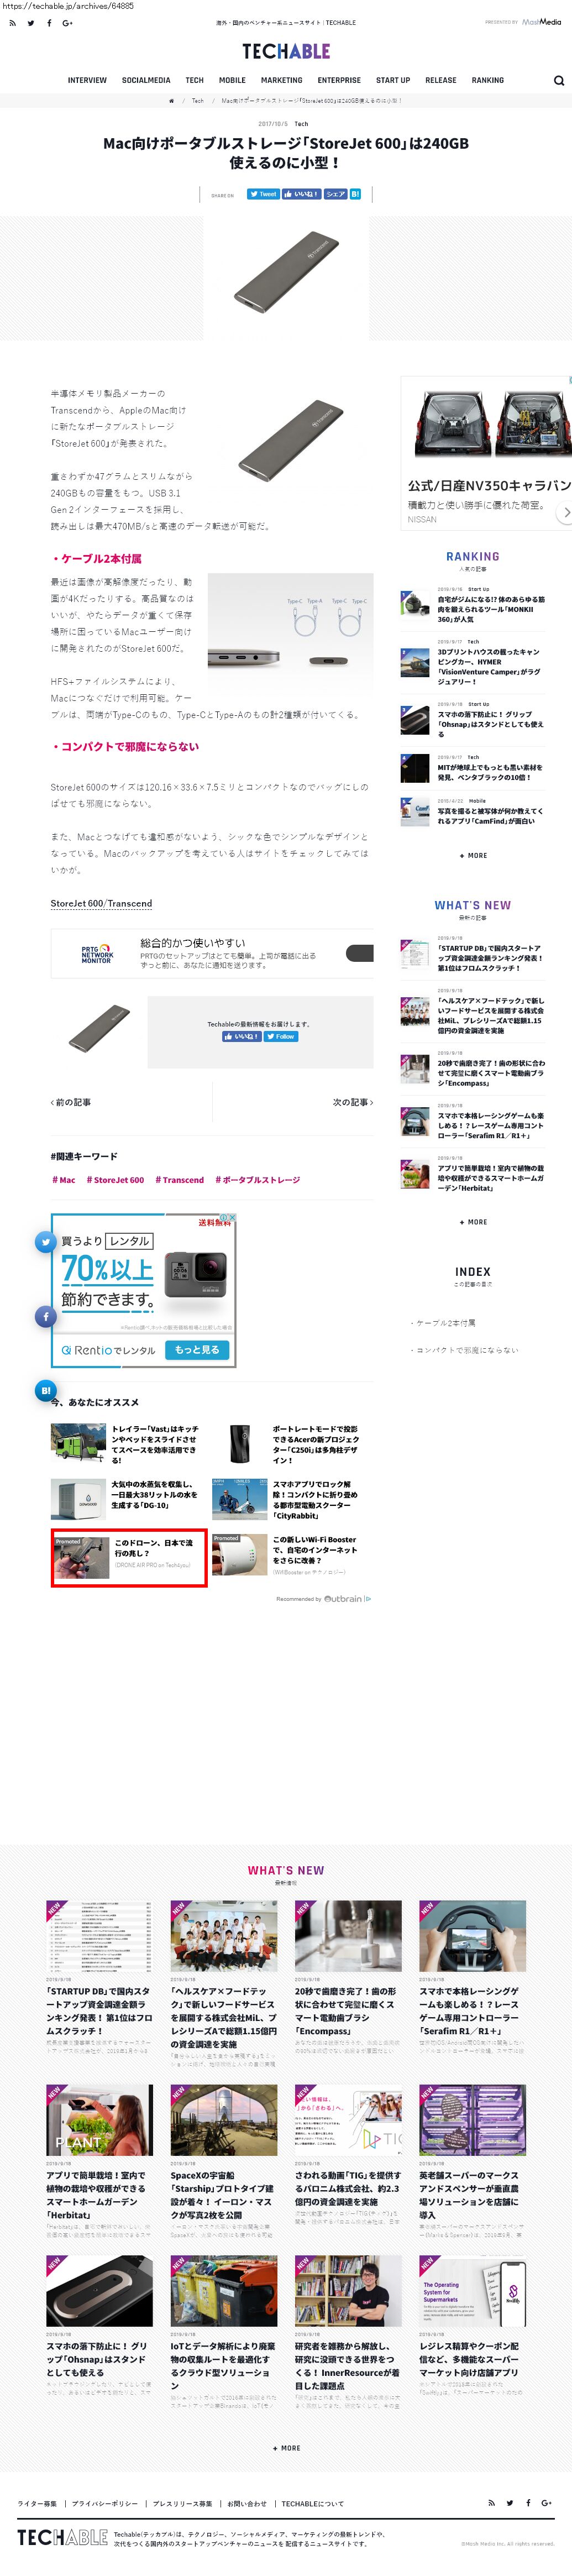Screen dimensions: 572x2576
Task: Click the home icon in breadcrumb
Action: [171, 101]
